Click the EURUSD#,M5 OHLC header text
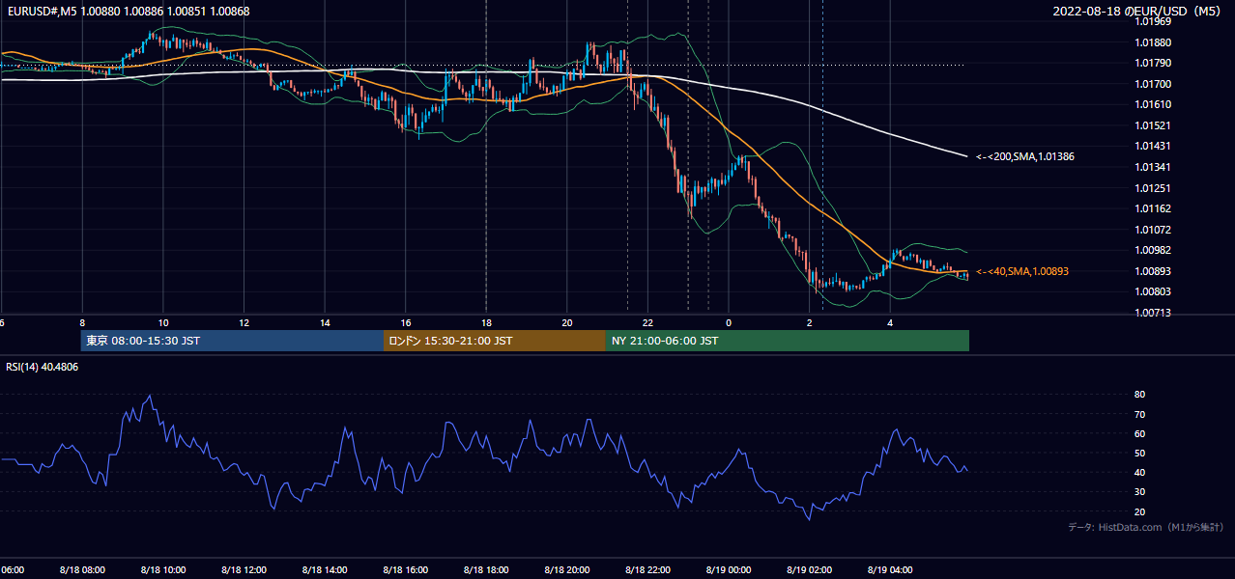The width and height of the screenshot is (1235, 579). (127, 11)
